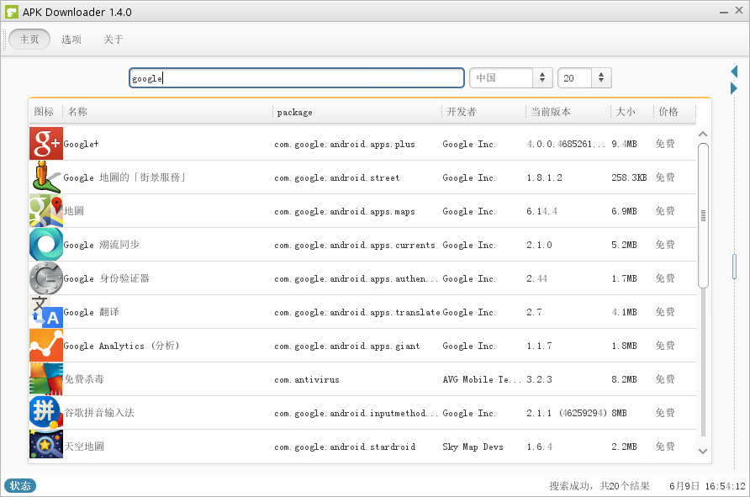Image resolution: width=750 pixels, height=497 pixels.
Task: Click the Google Analytics app icon
Action: coord(46,346)
